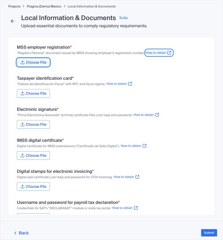
Task: Click external link icon for Digital stamps invoicing
Action: tap(137, 177)
